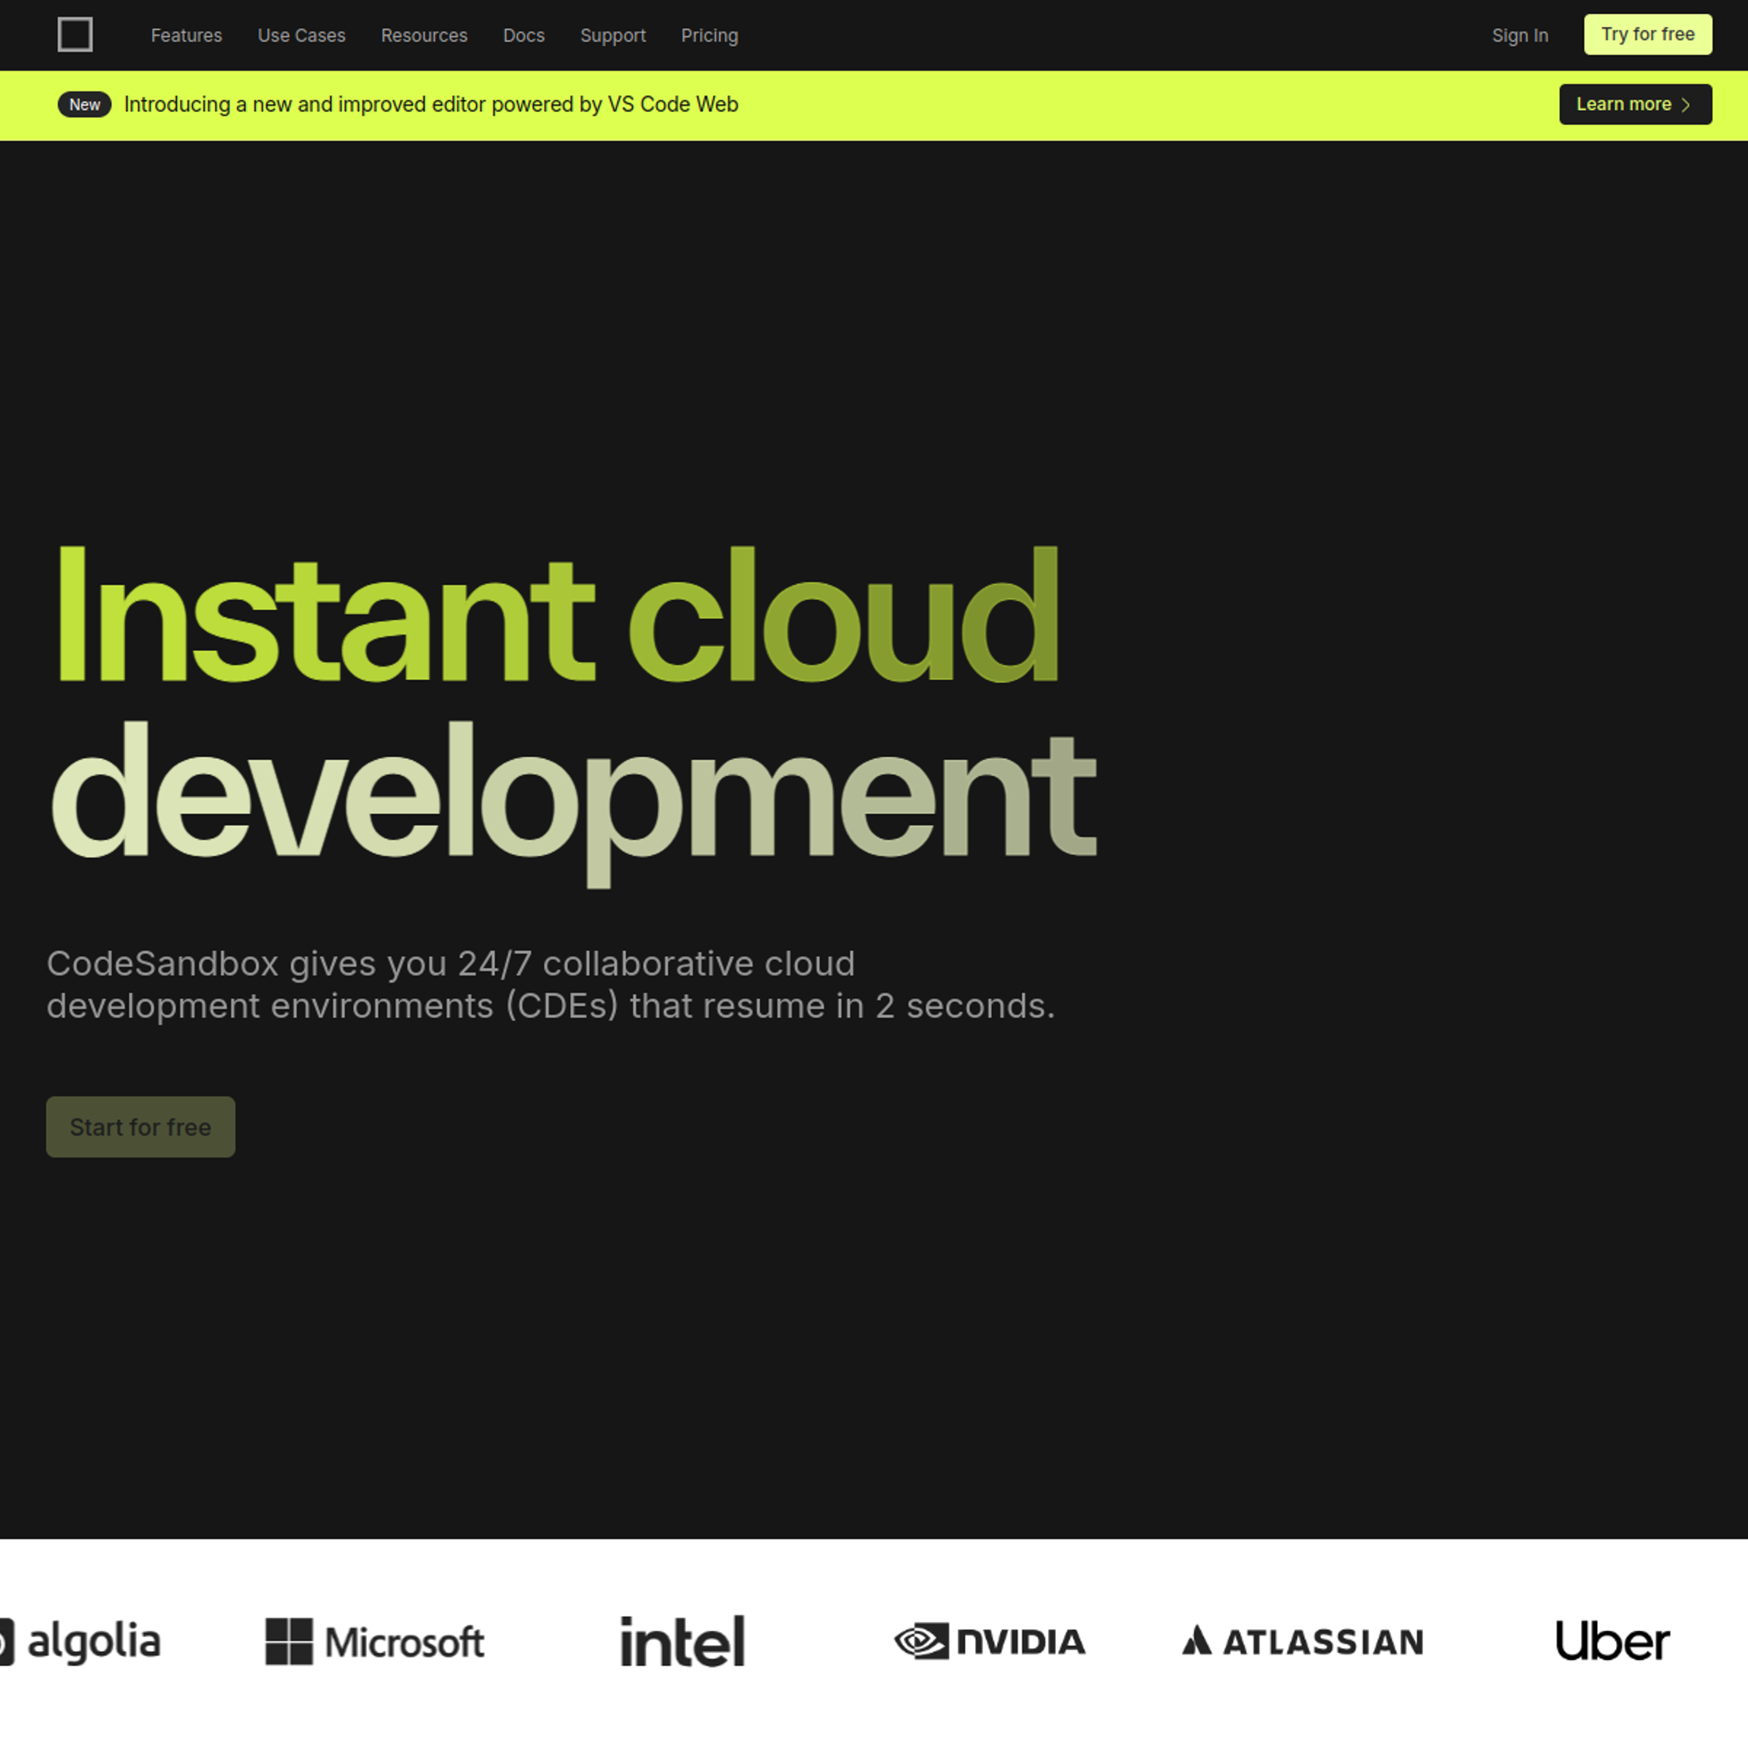The image size is (1748, 1748).
Task: Click Learn more in announcement banner
Action: pos(1635,104)
